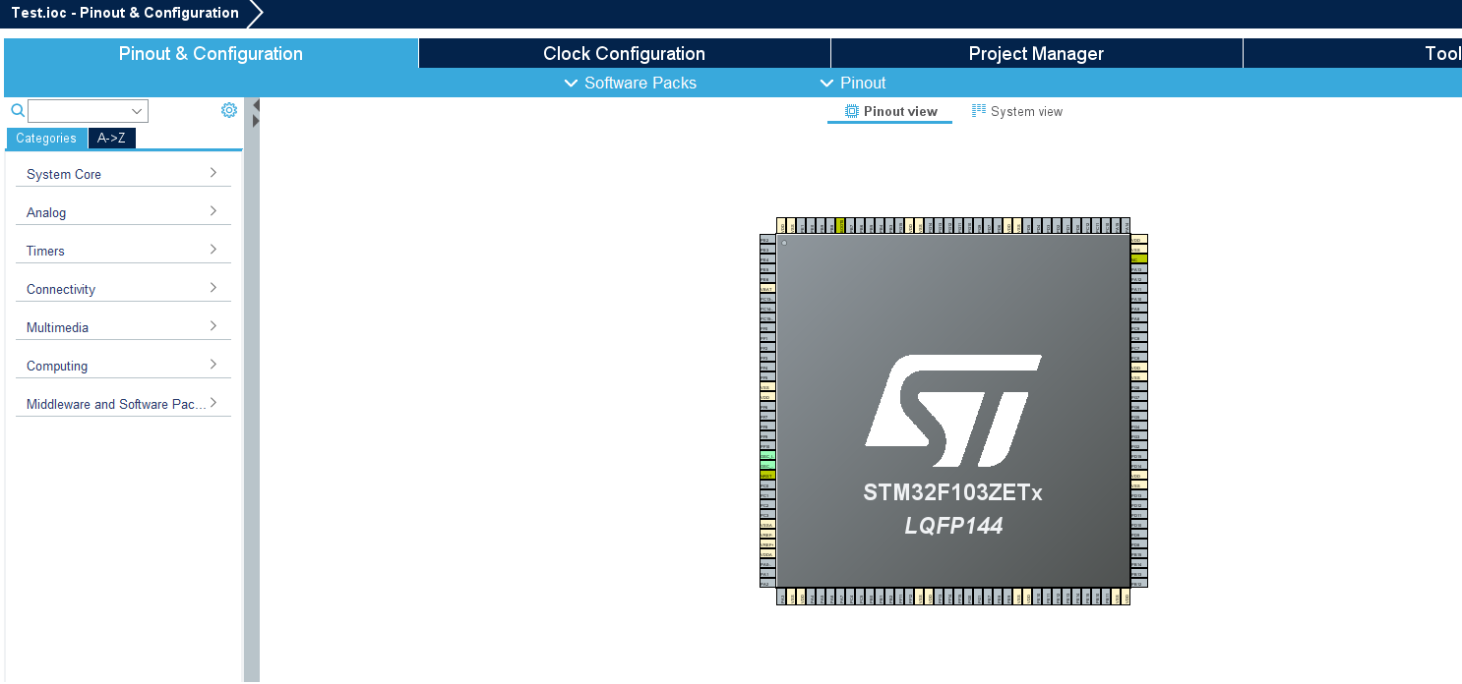Switch to Pinout view
The width and height of the screenshot is (1462, 684).
890,112
